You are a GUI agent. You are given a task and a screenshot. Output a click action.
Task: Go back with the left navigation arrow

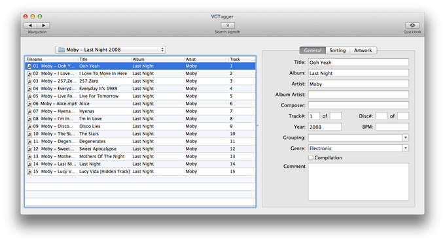tap(30, 25)
